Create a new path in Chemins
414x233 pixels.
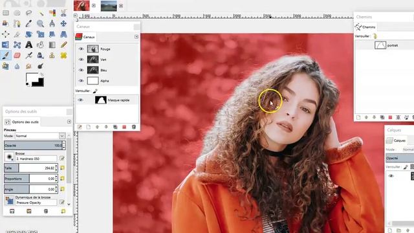[x=358, y=117]
